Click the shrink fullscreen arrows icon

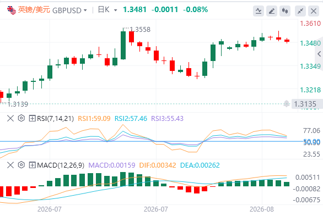pos(300,11)
